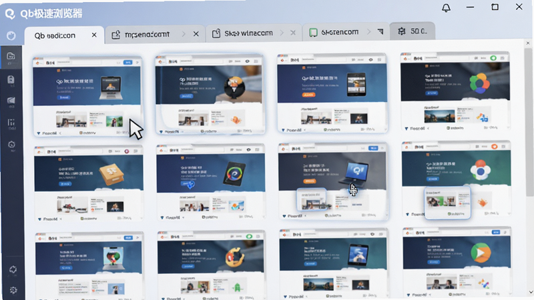The height and width of the screenshot is (300, 534).
Task: Open the thumbnail showing a blue Q laptop
Action: [x=333, y=181]
